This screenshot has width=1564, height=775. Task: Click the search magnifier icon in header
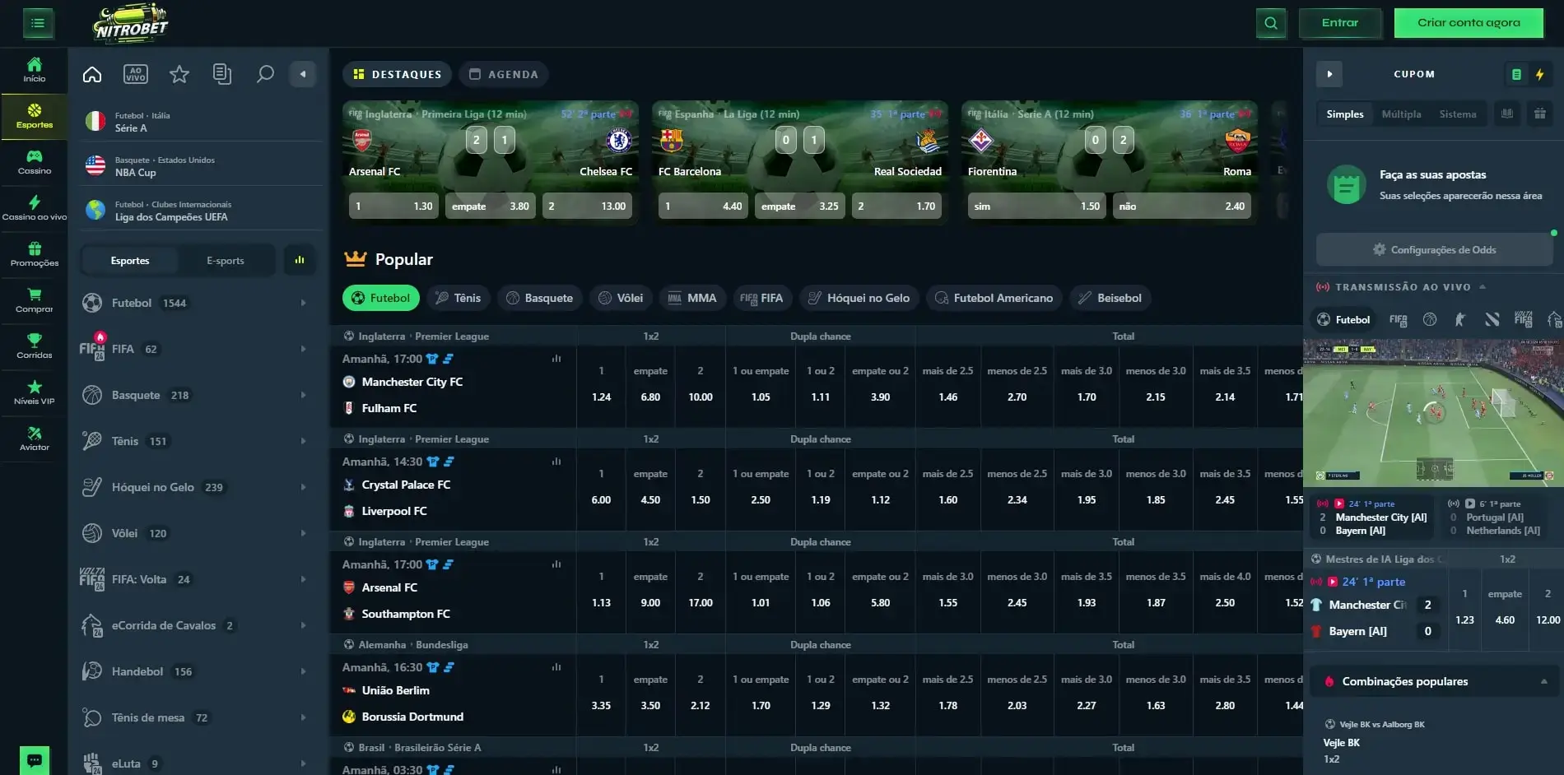(1270, 23)
